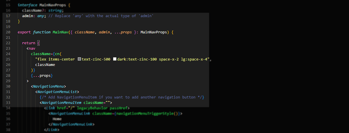
Task: Click line number 20 in the gutter
Action: point(8,32)
